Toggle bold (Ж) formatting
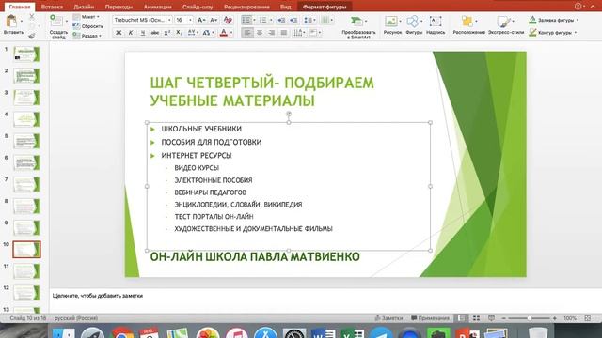602x338 pixels. [x=119, y=33]
